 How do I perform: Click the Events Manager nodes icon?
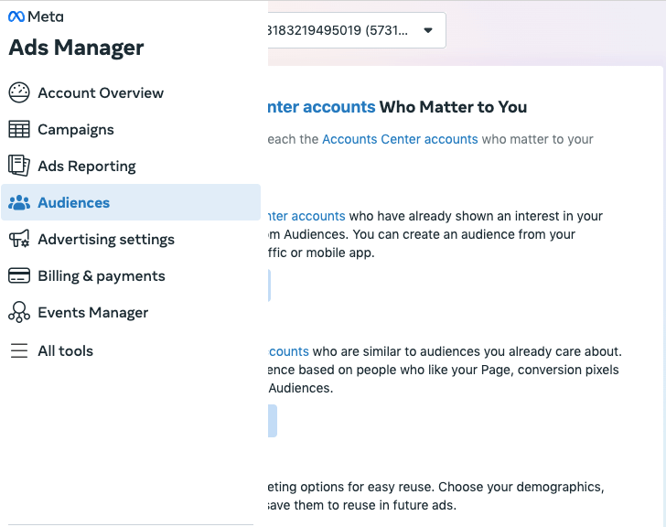(x=19, y=313)
